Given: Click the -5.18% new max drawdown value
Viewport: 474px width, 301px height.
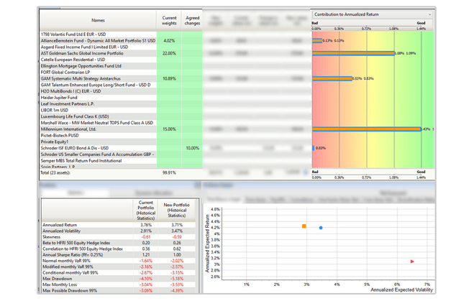Looking at the screenshot, I should pos(177,279).
